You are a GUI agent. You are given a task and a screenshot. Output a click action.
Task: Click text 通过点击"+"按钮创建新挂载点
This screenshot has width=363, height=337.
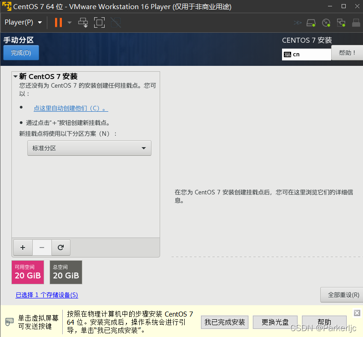(68, 123)
